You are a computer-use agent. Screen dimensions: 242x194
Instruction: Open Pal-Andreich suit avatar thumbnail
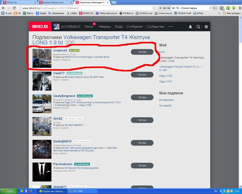click(42, 172)
